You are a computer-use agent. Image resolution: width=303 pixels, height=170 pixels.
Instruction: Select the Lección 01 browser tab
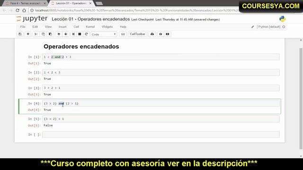pyautogui.click(x=71, y=3)
